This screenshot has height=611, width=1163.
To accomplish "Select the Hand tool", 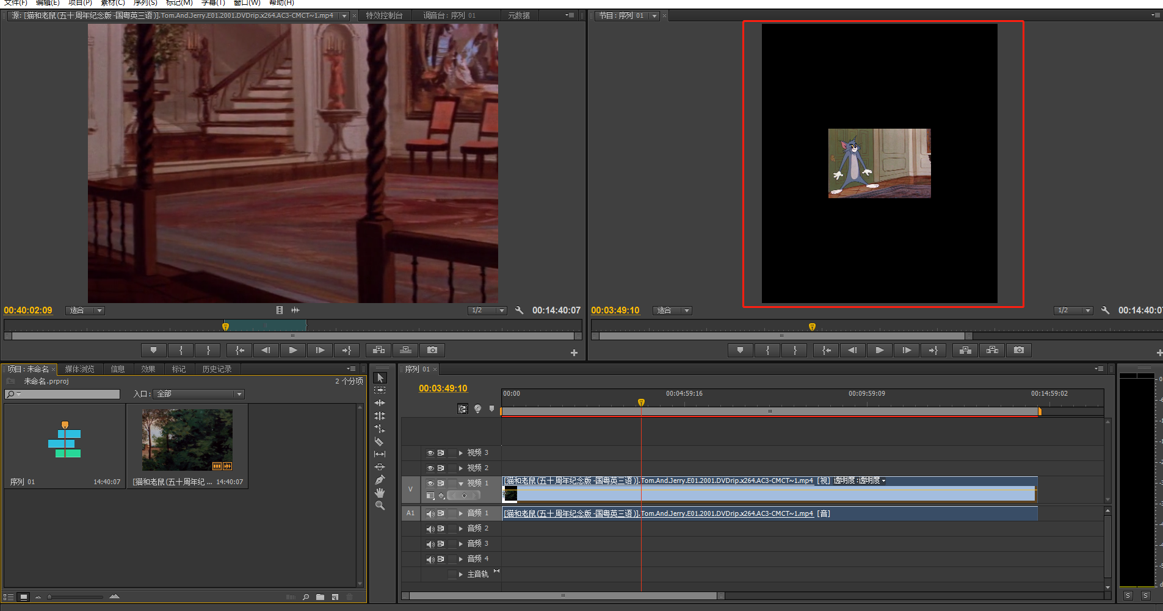I will click(380, 493).
